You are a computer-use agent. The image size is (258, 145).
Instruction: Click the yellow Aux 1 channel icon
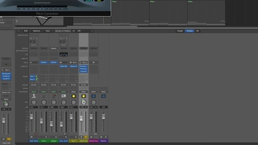[73, 96]
